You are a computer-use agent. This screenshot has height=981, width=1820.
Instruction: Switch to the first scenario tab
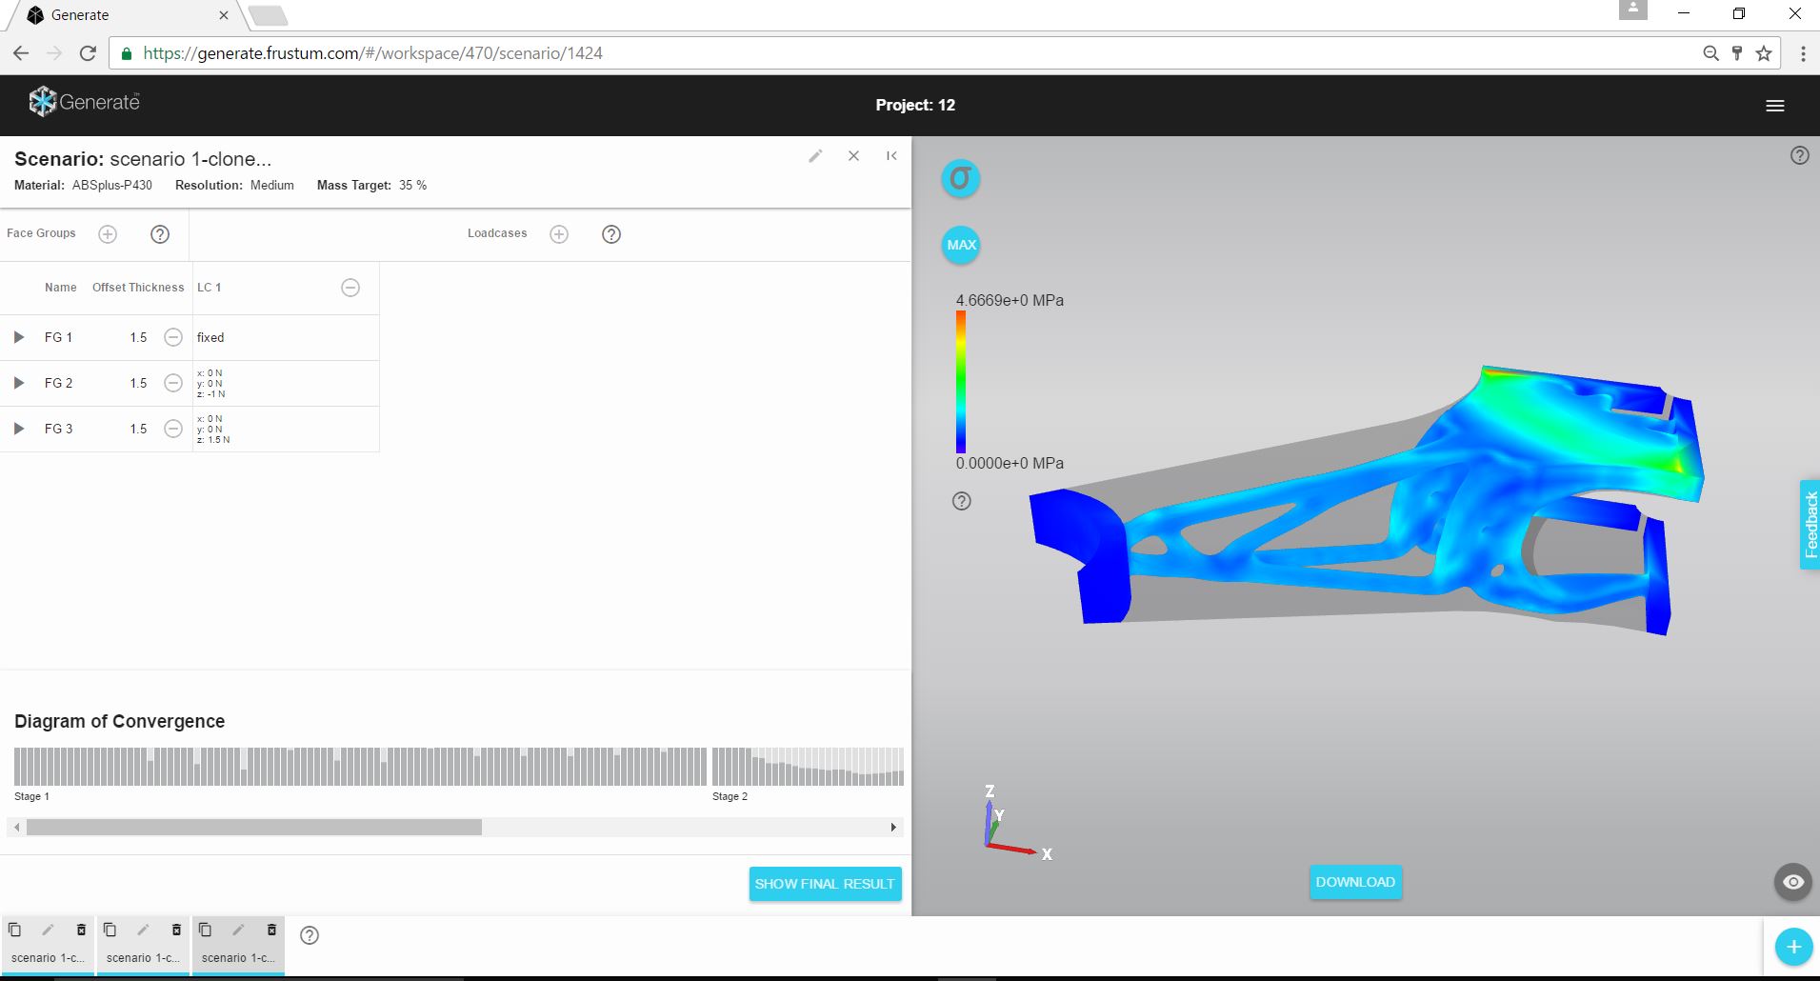(x=48, y=958)
